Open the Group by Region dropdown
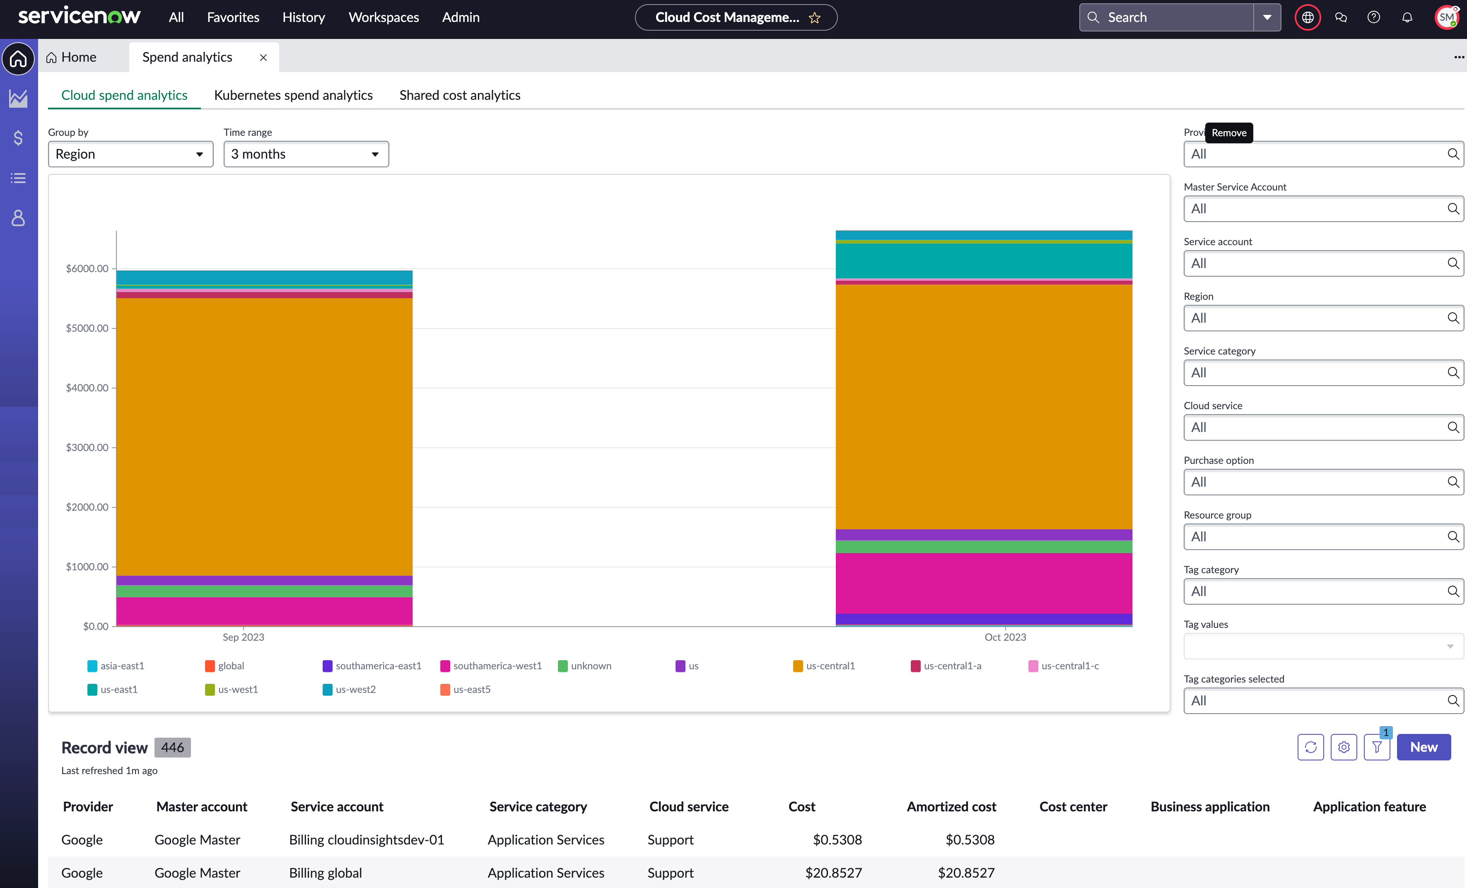1467x888 pixels. 130,154
